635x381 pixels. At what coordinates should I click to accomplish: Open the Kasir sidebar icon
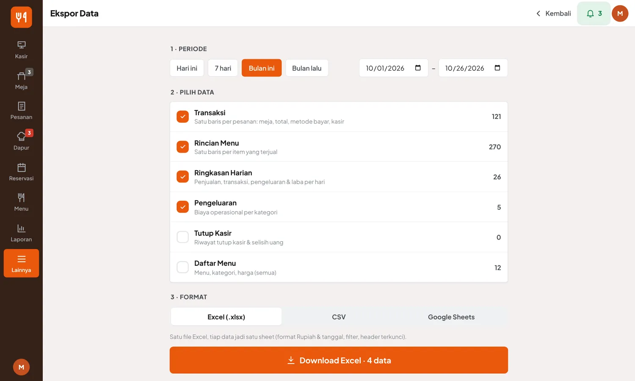coord(21,50)
